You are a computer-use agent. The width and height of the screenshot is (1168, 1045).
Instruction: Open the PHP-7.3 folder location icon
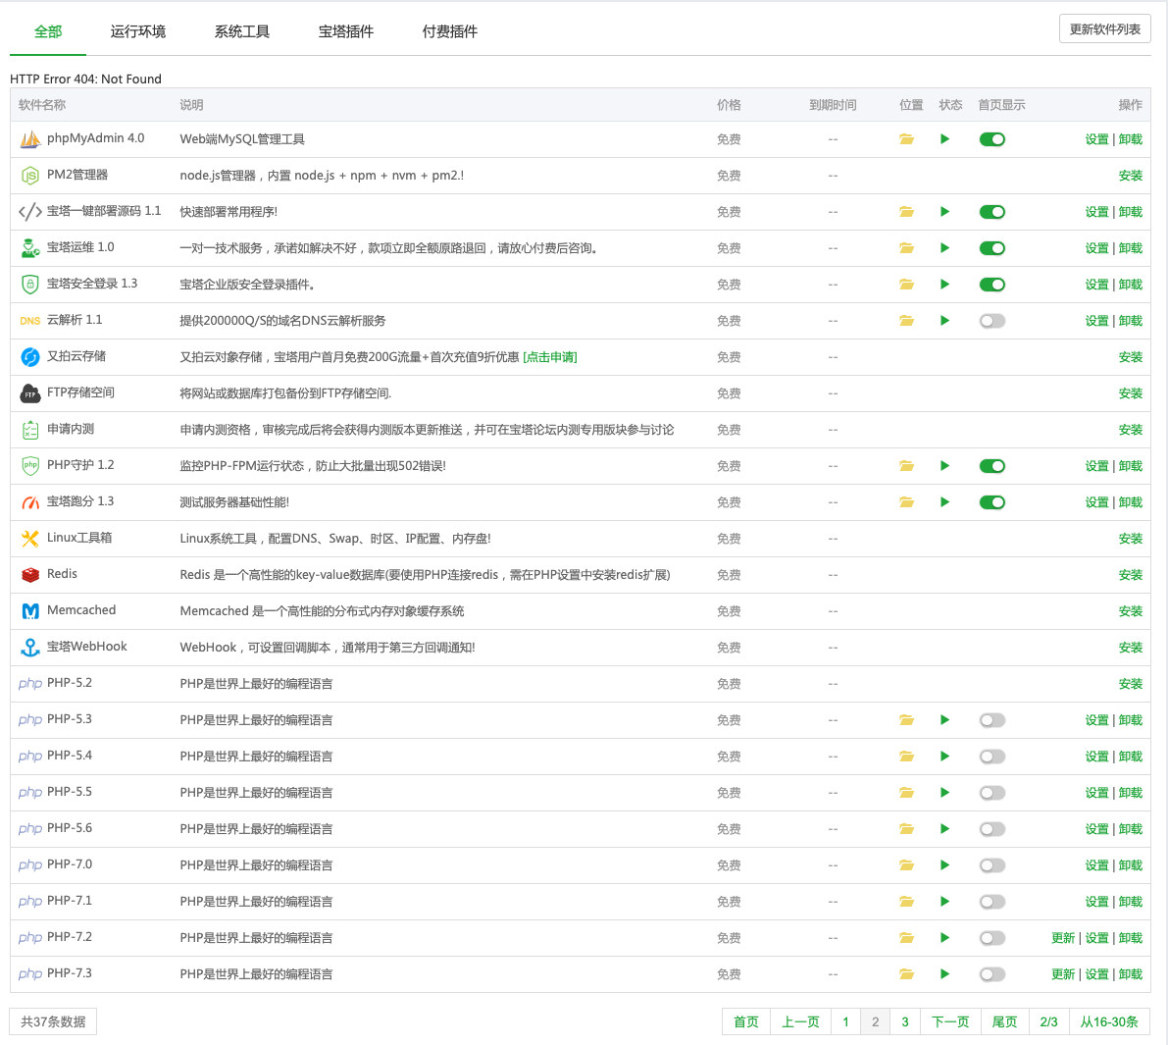pos(906,974)
